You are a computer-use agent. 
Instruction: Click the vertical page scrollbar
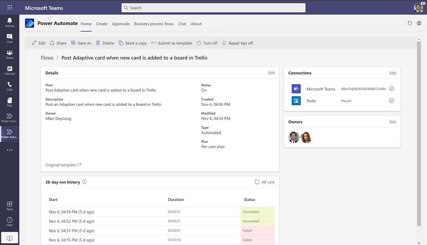coord(418,133)
